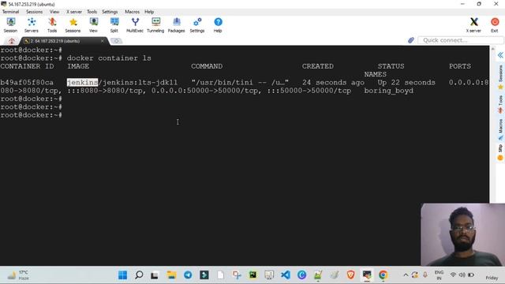Click the ENG IN language indicator
This screenshot has width=505, height=284.
439,275
